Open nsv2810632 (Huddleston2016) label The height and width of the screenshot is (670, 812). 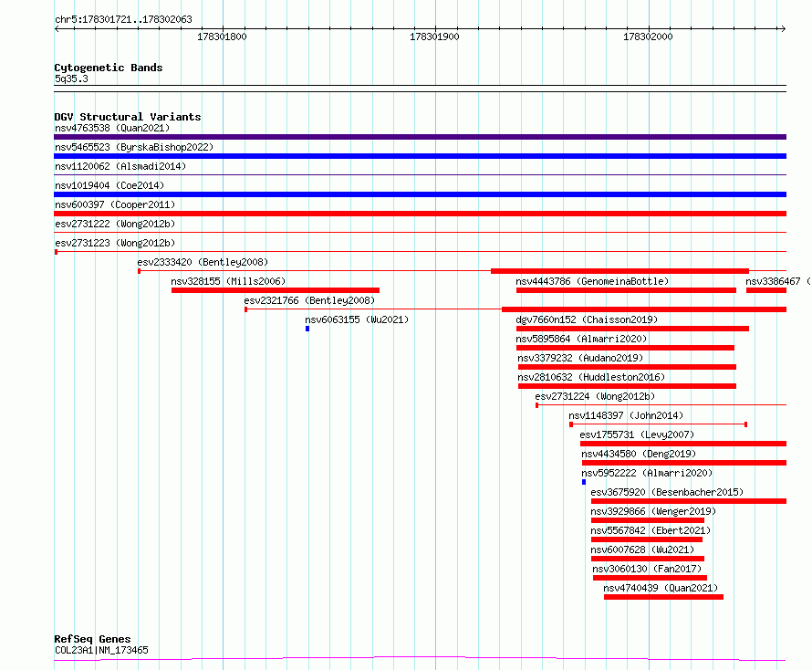[x=591, y=377]
